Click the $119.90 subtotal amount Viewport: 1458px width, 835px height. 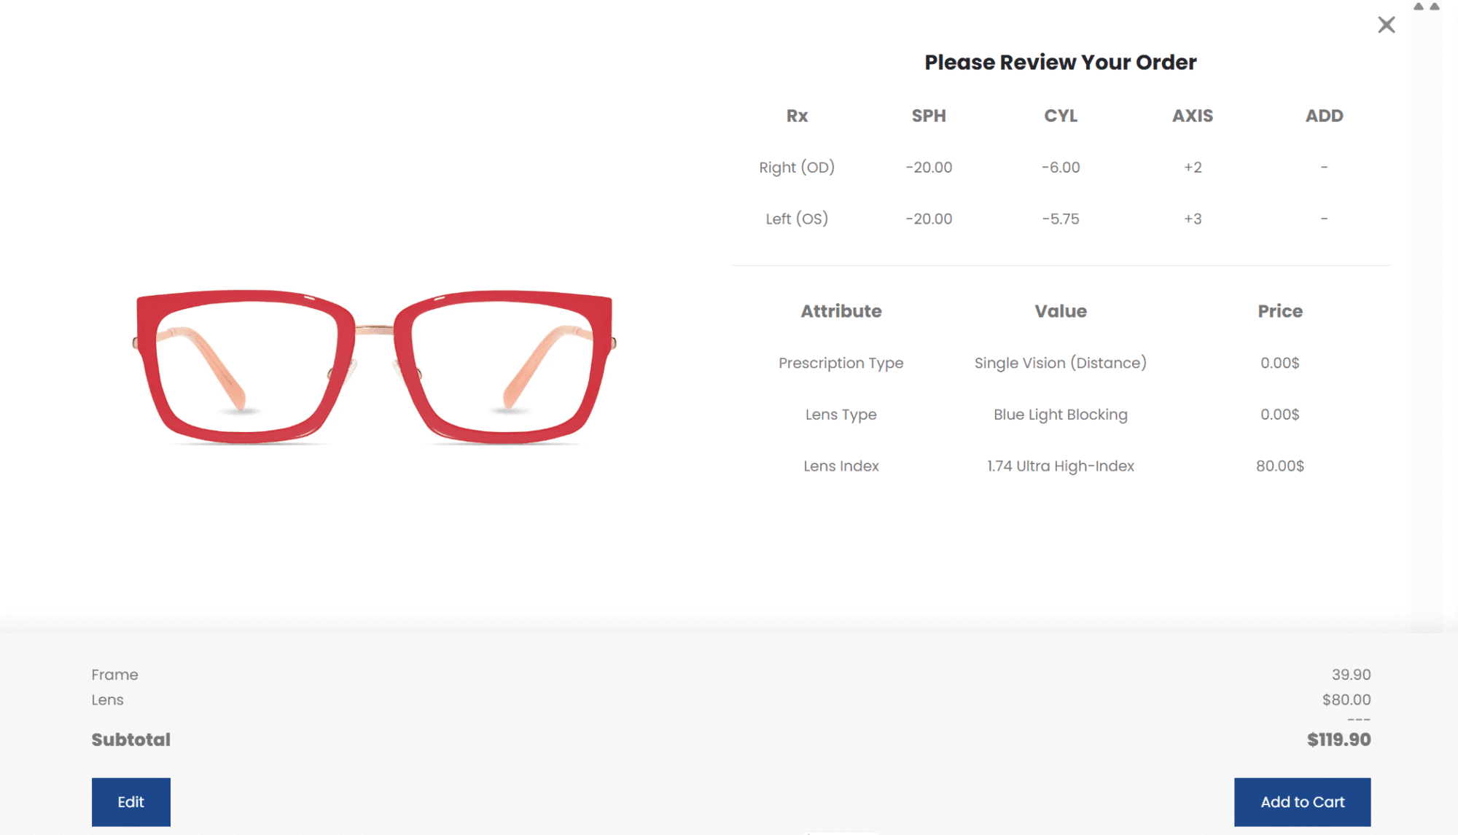1338,740
